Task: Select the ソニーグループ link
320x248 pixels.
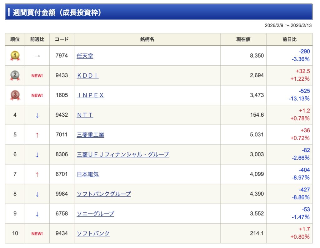Action: click(95, 214)
